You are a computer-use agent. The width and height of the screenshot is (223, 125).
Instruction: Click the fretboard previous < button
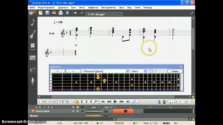(x=57, y=71)
